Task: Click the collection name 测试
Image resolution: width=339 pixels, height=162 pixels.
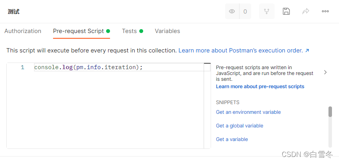Action: [14, 12]
